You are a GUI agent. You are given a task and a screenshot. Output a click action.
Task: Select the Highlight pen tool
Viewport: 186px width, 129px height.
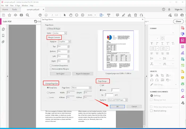tap(124, 15)
